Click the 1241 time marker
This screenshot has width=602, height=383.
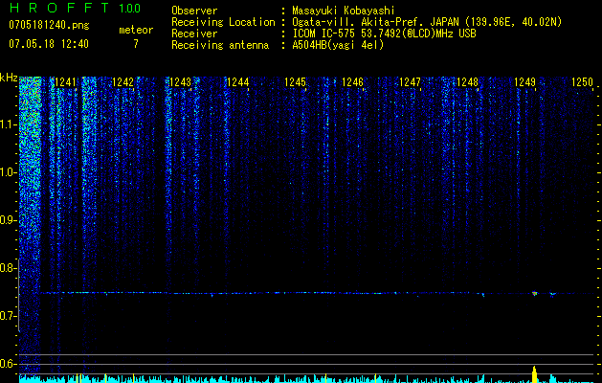(x=65, y=82)
